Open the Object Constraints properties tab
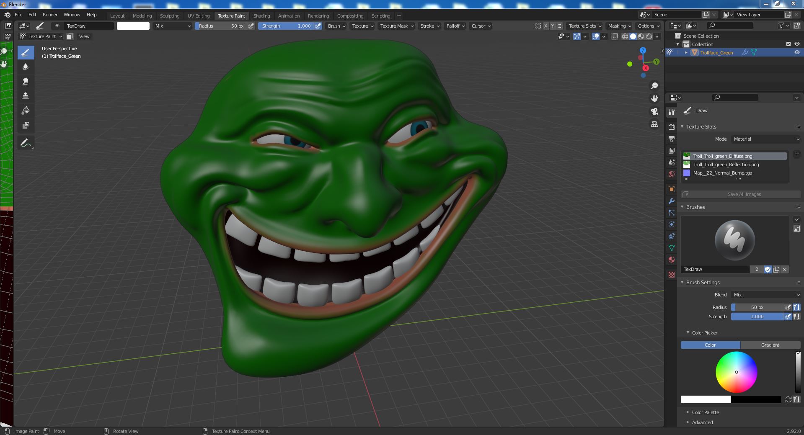 672,236
